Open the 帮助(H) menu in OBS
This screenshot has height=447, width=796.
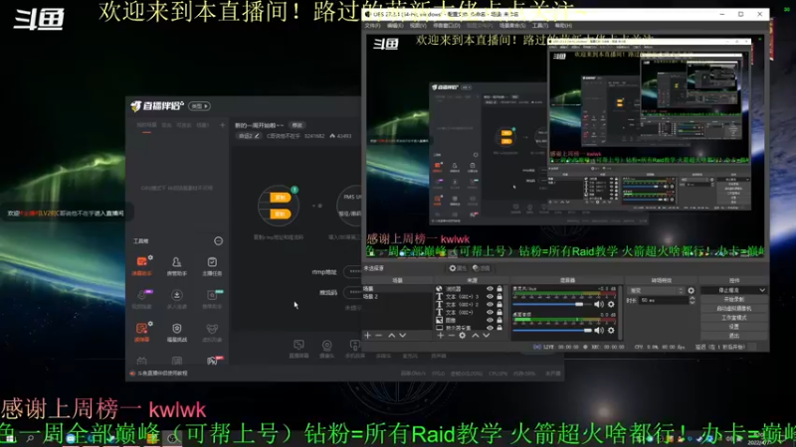click(563, 26)
